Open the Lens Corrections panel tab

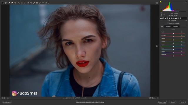coord(172,18)
